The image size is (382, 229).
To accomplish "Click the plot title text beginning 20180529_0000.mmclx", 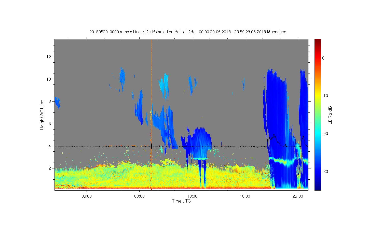I will coord(188,32).
